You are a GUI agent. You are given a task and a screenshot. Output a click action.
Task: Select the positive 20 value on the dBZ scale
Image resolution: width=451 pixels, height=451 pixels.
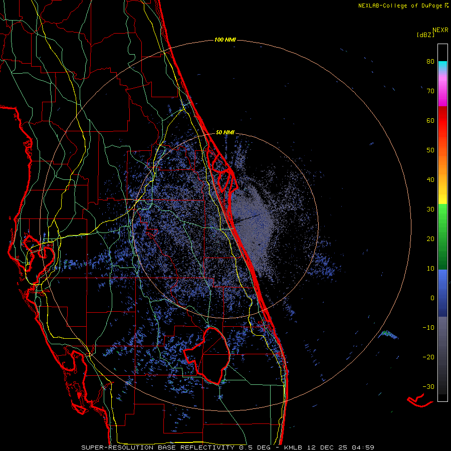(430, 239)
